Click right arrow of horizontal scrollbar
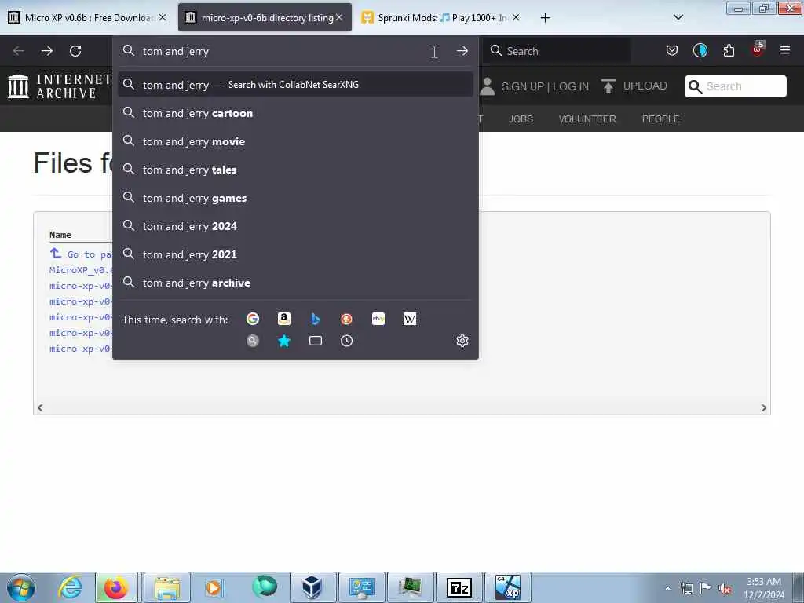The image size is (804, 603). [763, 407]
